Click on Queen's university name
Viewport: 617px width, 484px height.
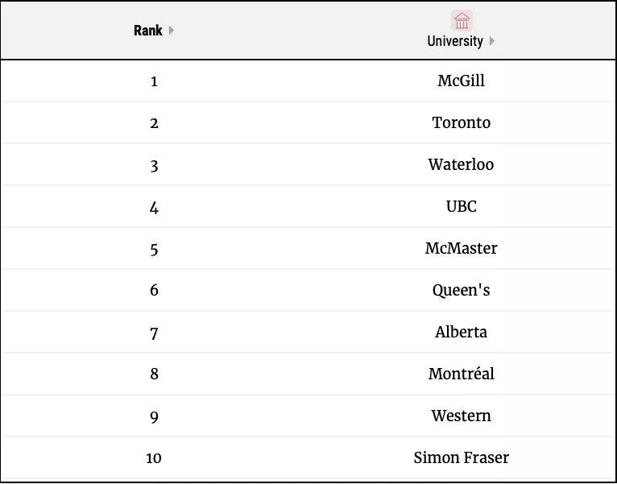(x=462, y=290)
